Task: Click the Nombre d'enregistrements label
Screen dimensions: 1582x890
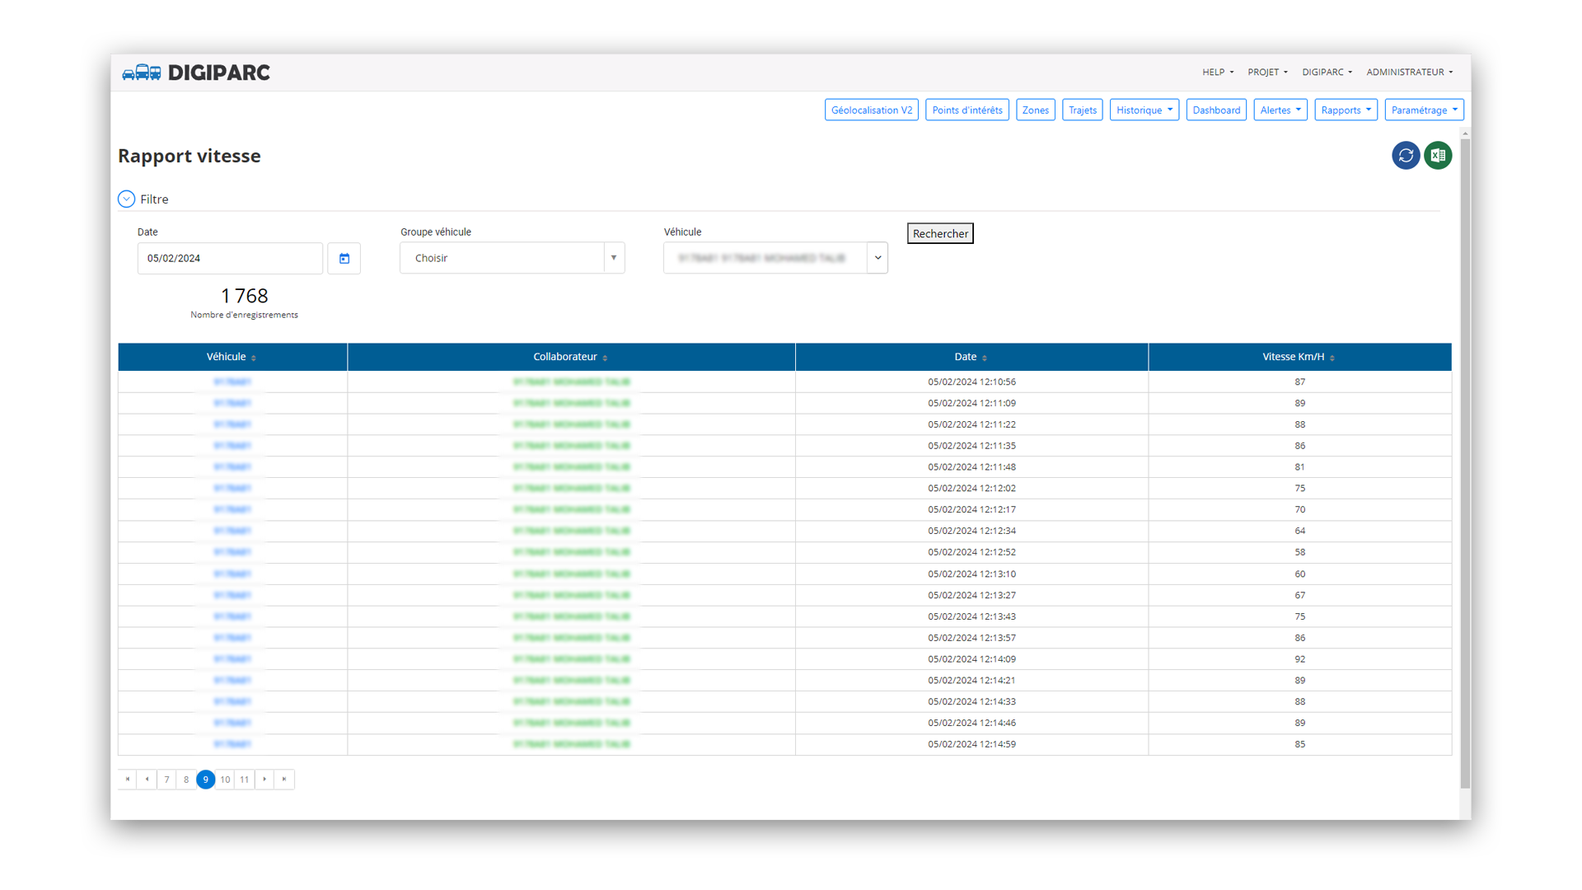Action: pyautogui.click(x=245, y=315)
